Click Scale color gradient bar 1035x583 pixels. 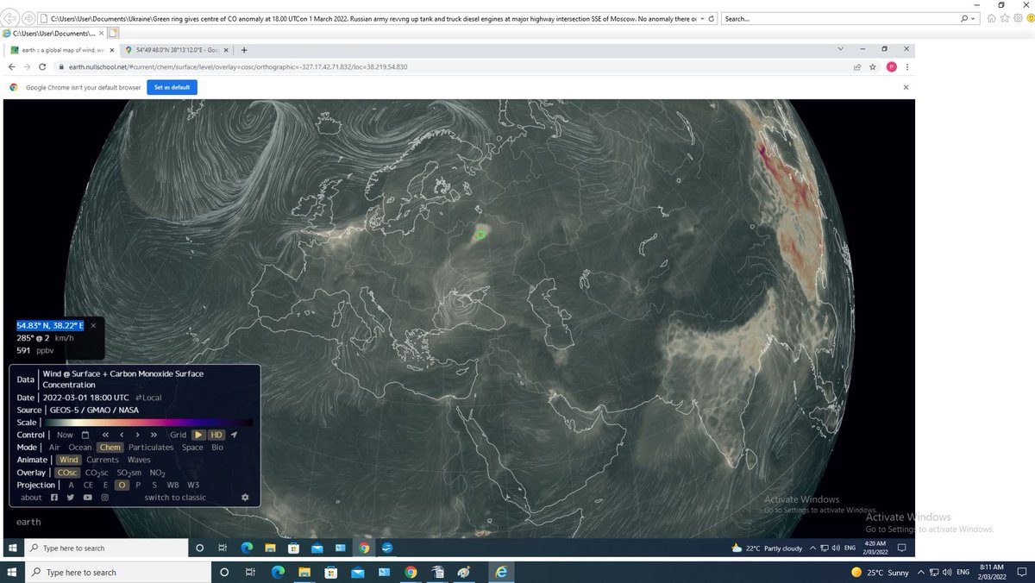pos(148,423)
